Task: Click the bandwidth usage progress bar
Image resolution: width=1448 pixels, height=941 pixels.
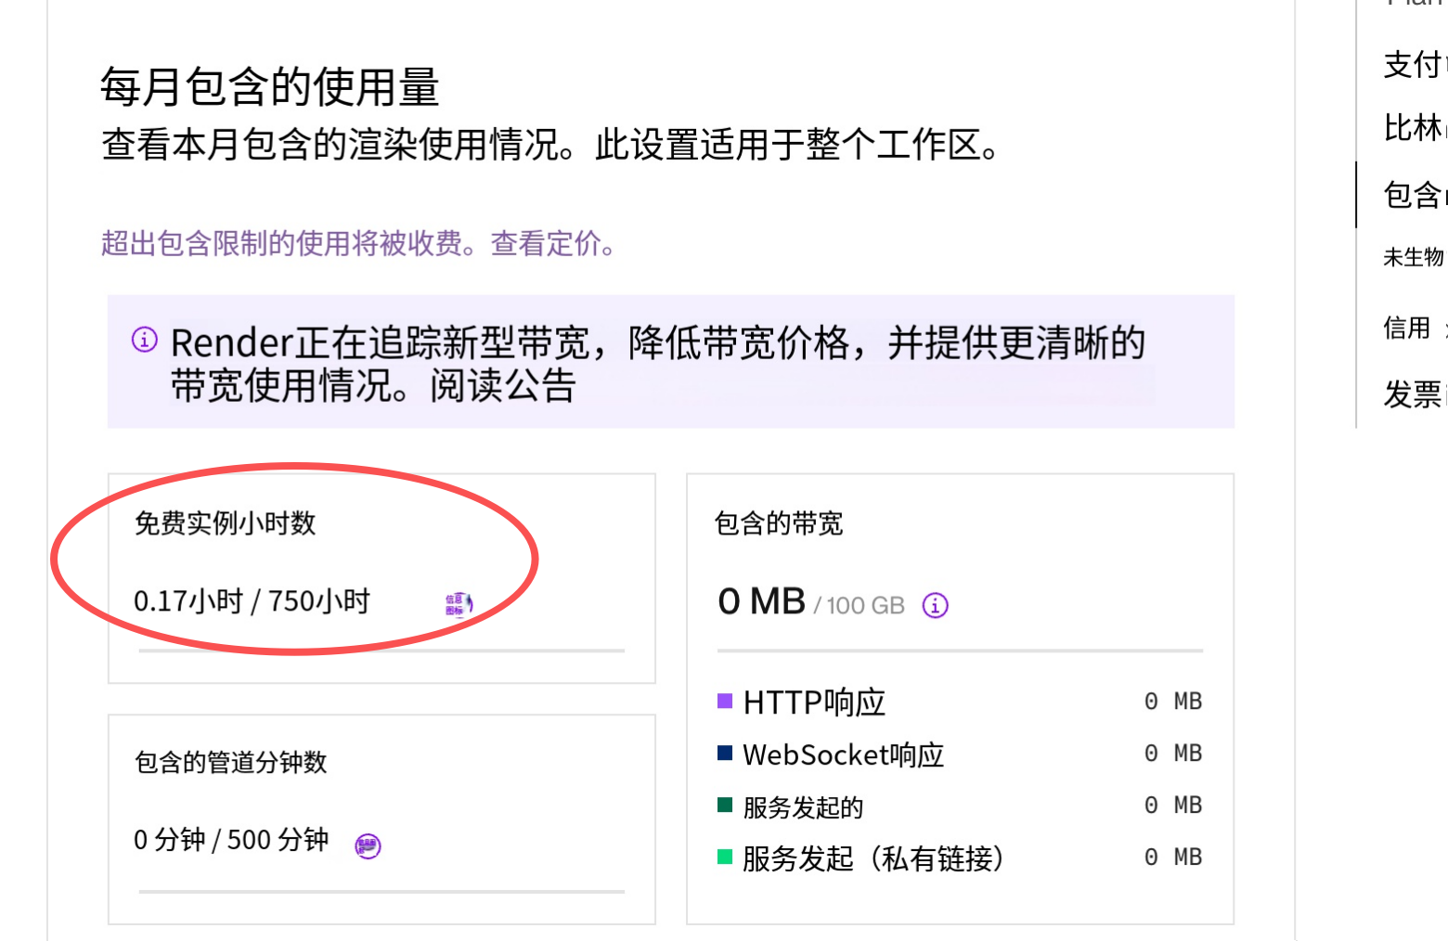Action: point(960,650)
